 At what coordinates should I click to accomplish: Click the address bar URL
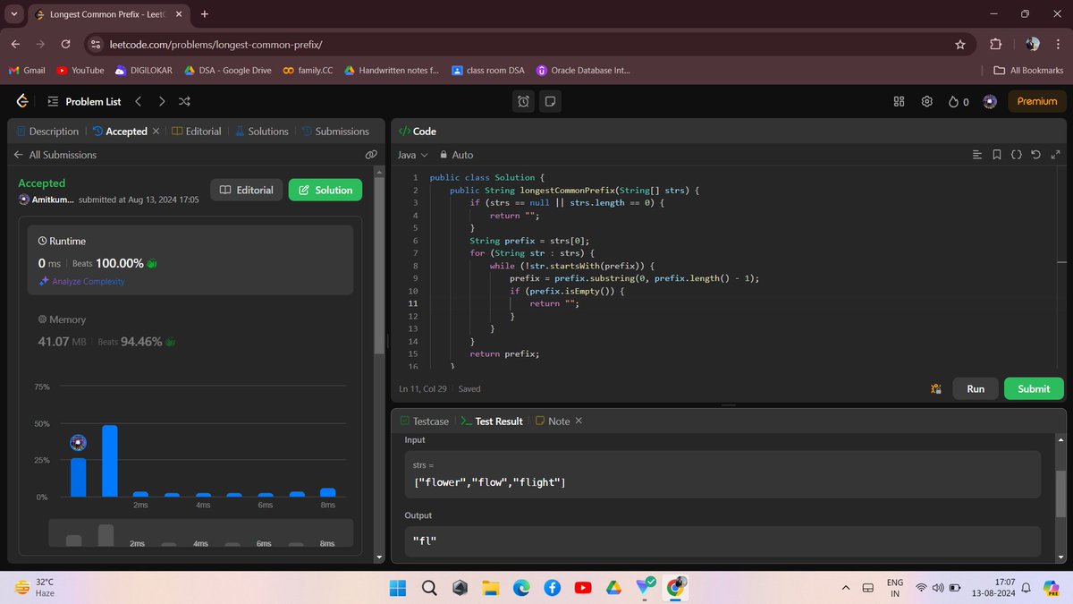point(215,44)
